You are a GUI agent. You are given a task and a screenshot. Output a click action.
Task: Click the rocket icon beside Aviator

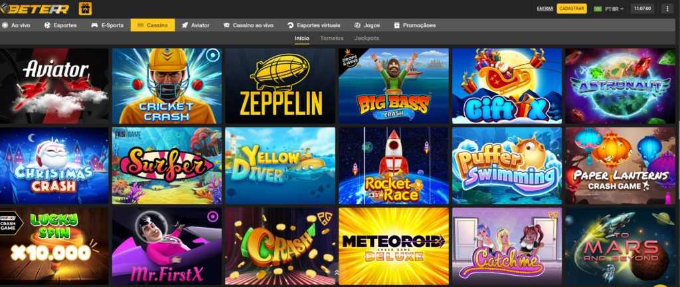coord(185,25)
